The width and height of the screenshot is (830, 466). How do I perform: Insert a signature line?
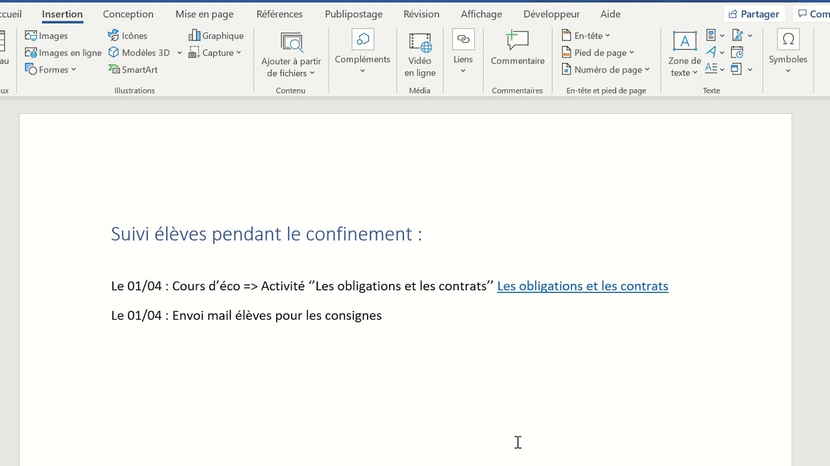point(737,36)
